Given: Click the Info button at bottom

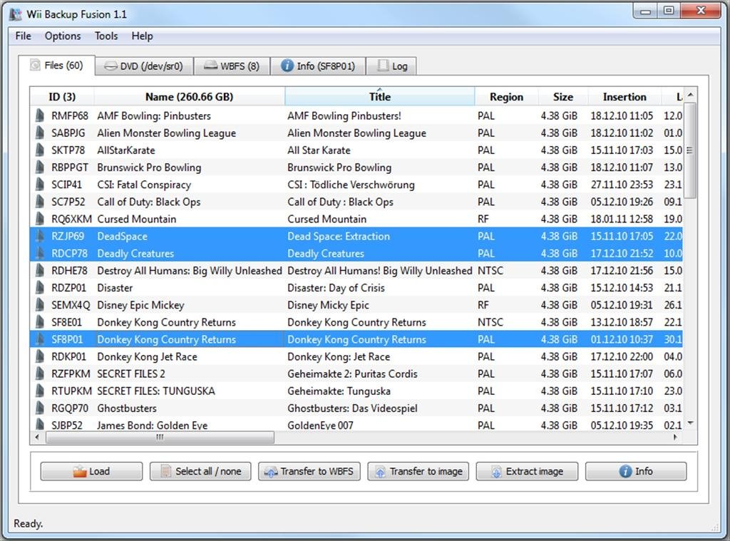Looking at the screenshot, I should click(x=636, y=471).
